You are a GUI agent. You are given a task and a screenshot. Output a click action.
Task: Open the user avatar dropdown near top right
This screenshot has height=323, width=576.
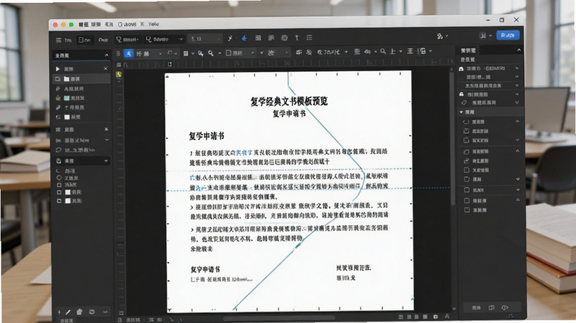pos(485,35)
